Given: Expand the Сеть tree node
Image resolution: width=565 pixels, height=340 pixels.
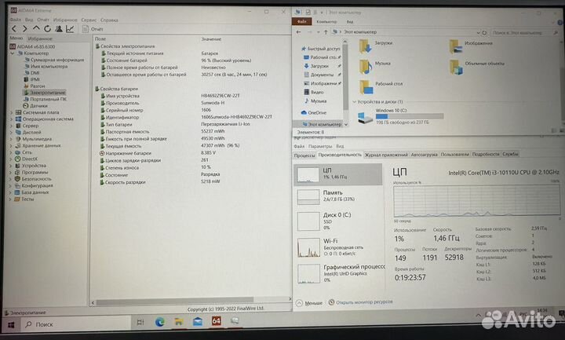Looking at the screenshot, I should point(10,152).
